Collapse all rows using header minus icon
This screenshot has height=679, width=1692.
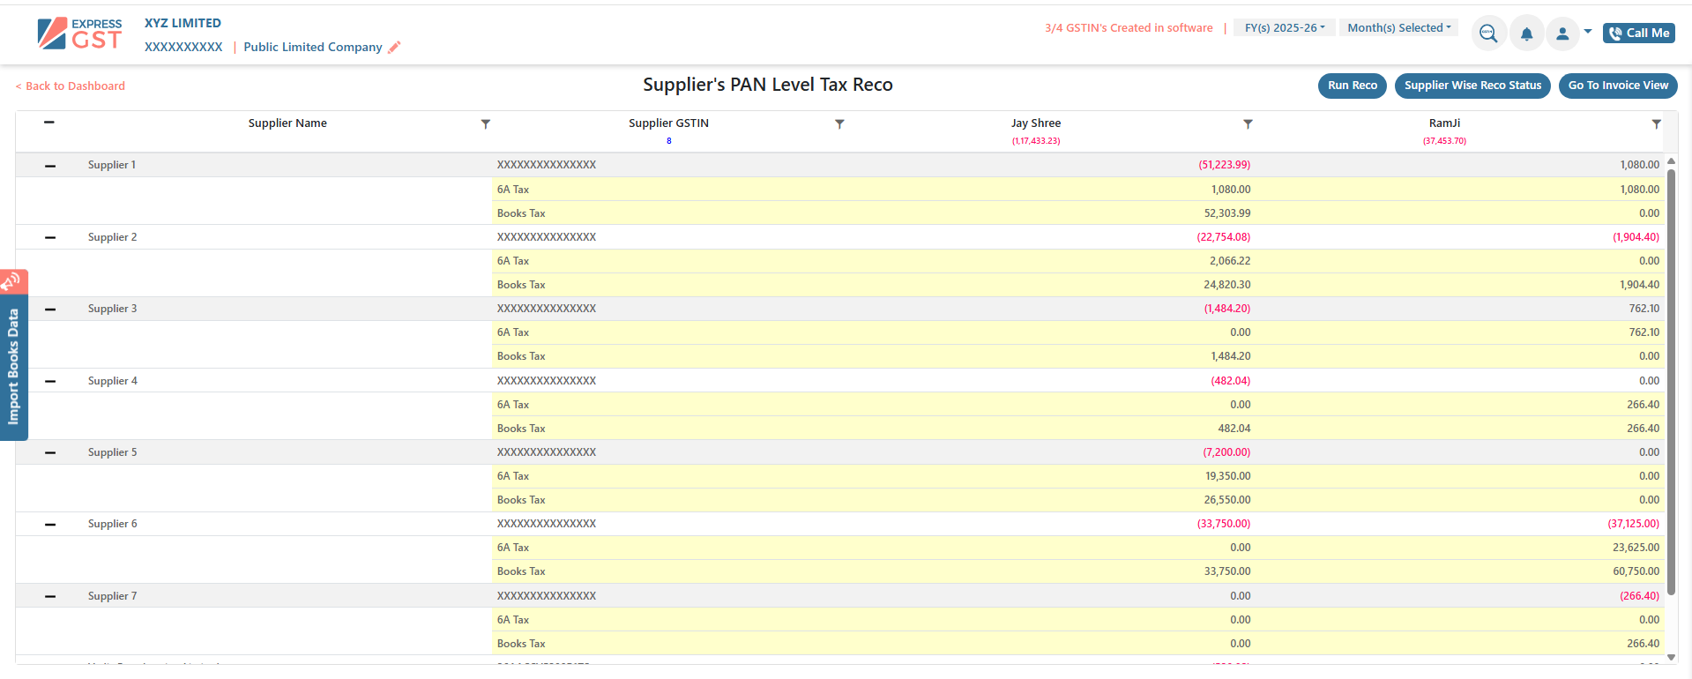[49, 123]
